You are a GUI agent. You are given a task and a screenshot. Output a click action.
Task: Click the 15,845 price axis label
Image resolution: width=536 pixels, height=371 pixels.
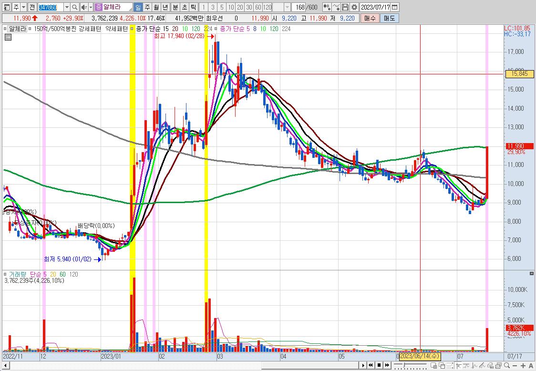[519, 73]
